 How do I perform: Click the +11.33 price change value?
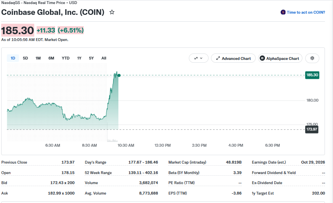pyautogui.click(x=46, y=30)
